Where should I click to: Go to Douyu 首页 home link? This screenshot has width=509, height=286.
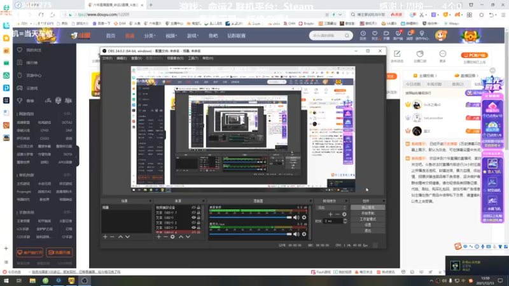point(111,36)
